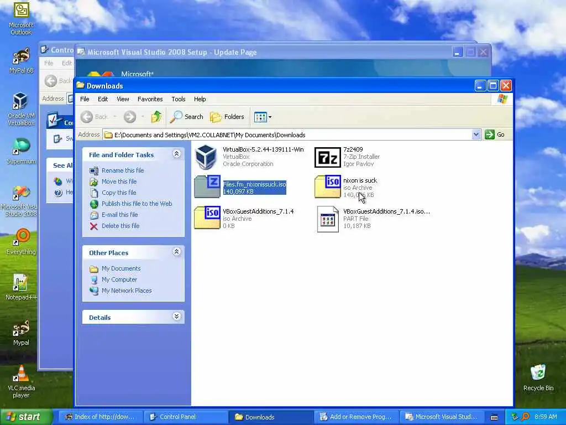Open the Favorites menu
The width and height of the screenshot is (566, 425).
(x=150, y=99)
